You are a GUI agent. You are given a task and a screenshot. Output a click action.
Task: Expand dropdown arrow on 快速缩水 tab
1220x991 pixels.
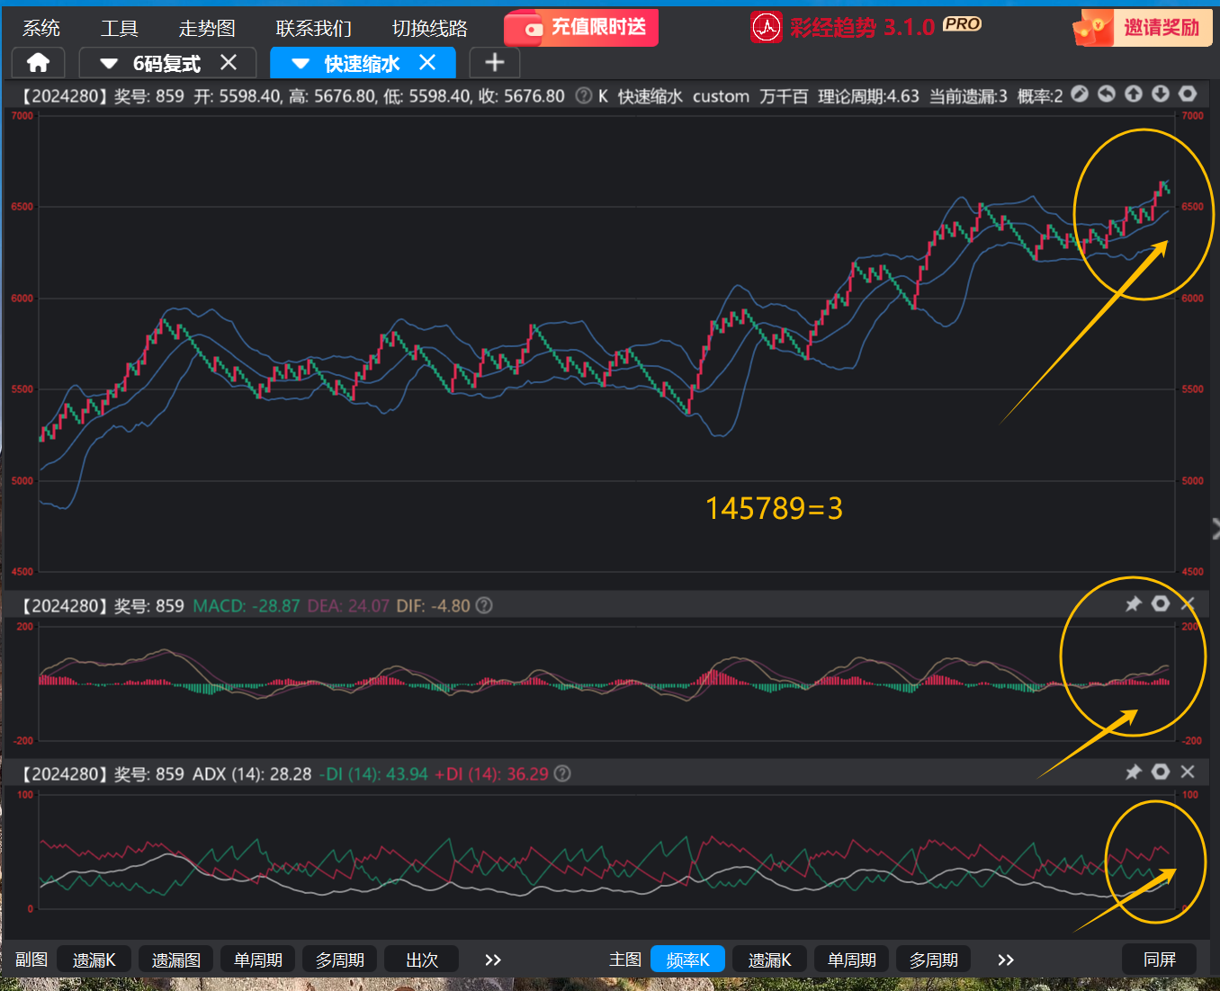click(x=301, y=64)
